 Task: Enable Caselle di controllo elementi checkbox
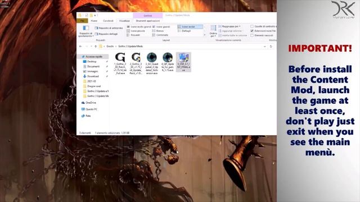(x=252, y=26)
